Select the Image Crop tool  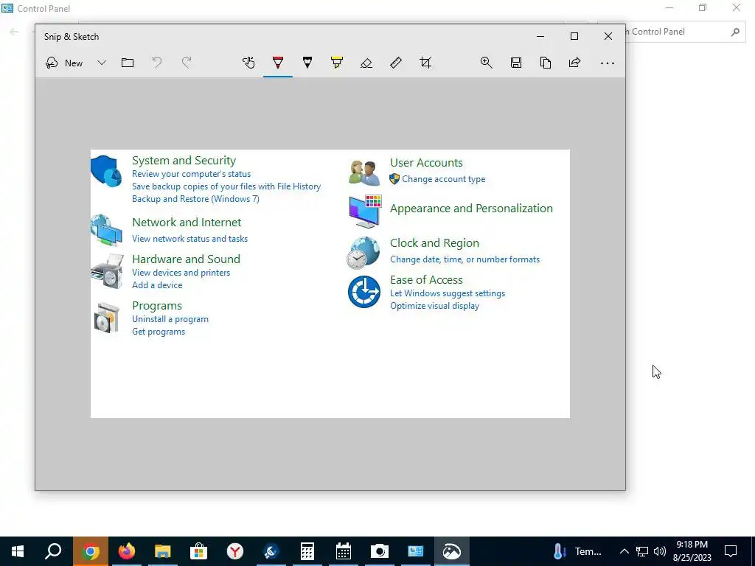425,63
